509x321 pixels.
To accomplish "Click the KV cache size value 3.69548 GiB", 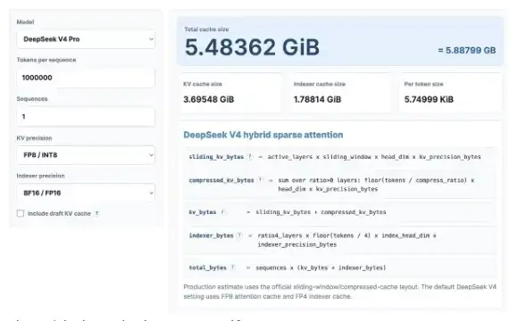I will pyautogui.click(x=208, y=100).
